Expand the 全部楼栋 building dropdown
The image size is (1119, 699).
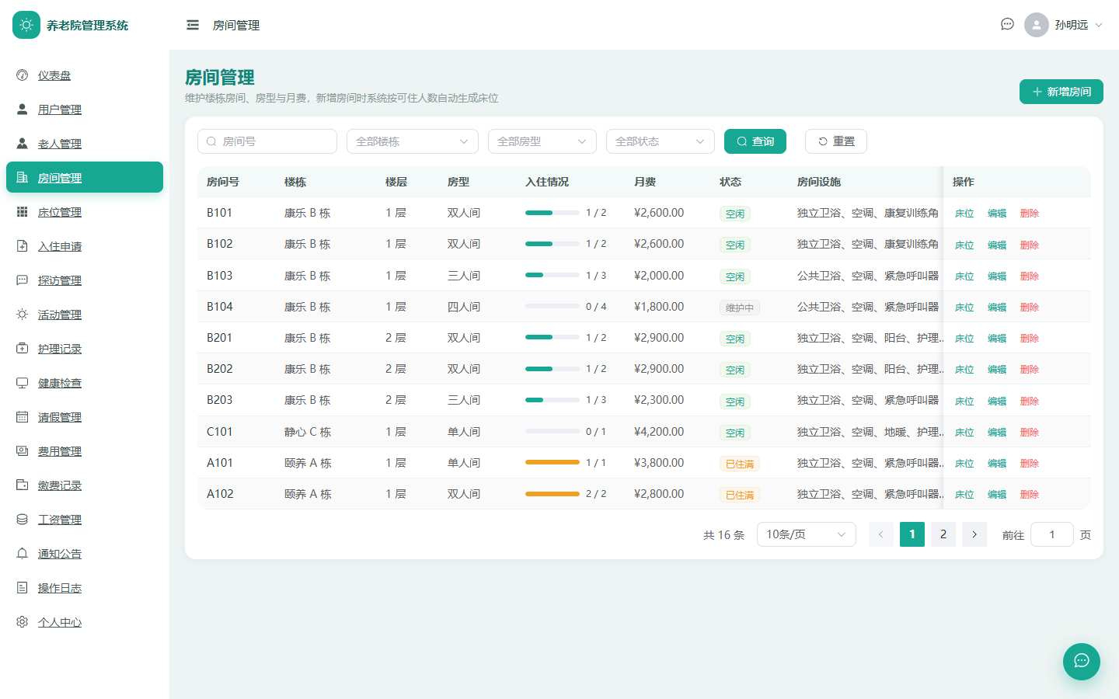(x=413, y=141)
